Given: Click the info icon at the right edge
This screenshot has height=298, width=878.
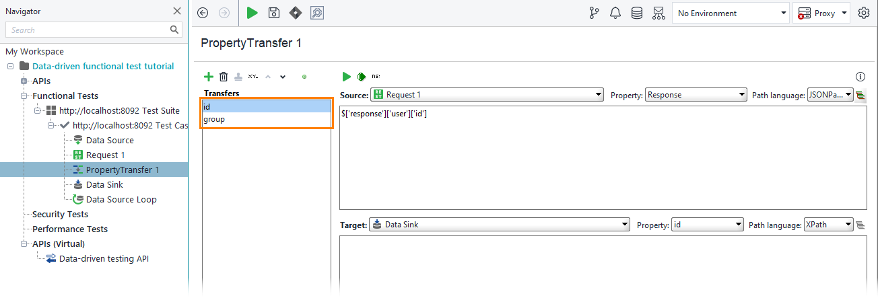Looking at the screenshot, I should (860, 77).
